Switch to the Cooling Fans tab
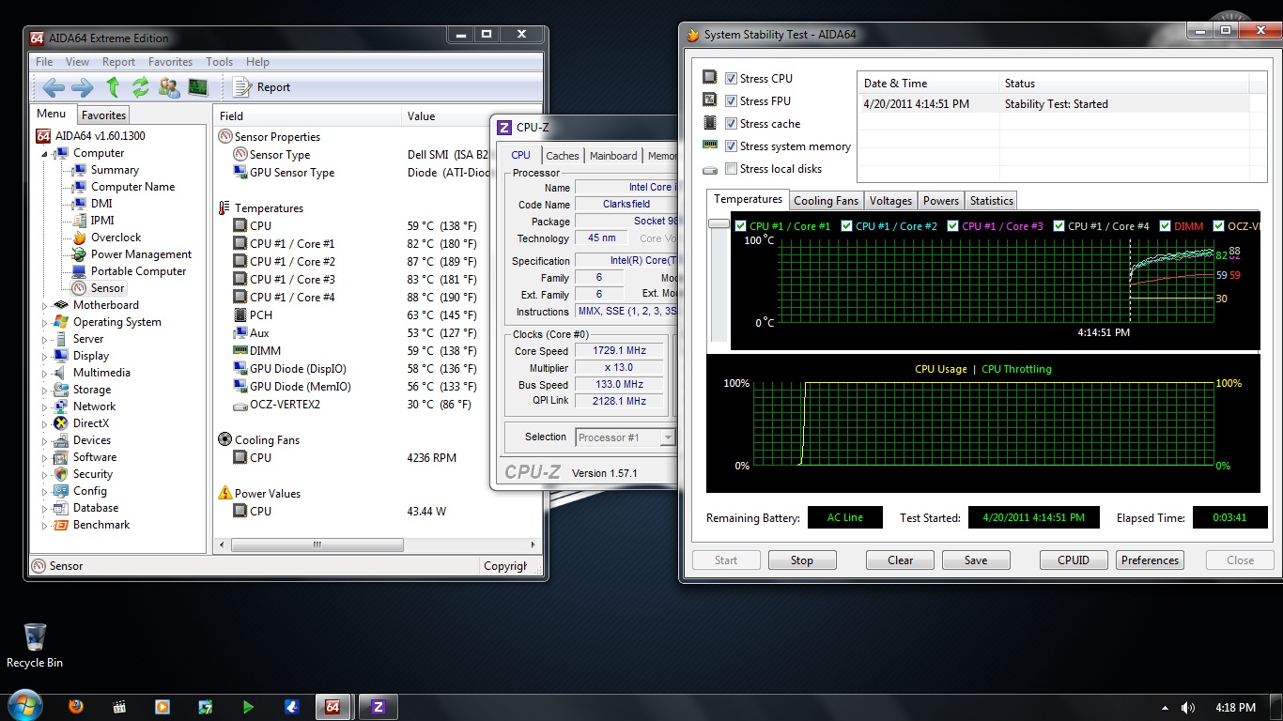The width and height of the screenshot is (1283, 721). (826, 201)
